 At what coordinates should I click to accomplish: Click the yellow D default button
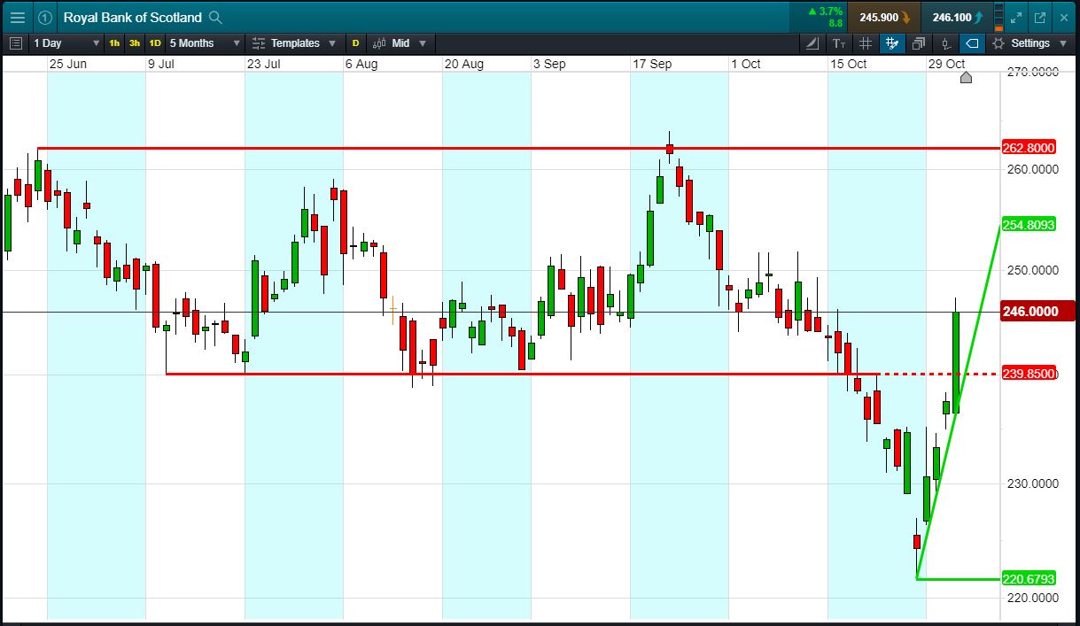click(x=355, y=43)
